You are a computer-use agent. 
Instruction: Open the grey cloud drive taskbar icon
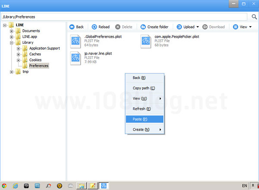click(70, 186)
